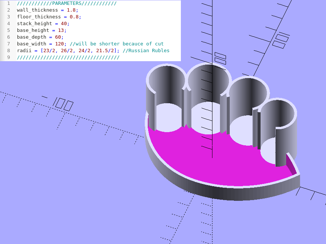Select the stack_height value 40
Viewport: 326px width, 244px height.
coord(64,24)
